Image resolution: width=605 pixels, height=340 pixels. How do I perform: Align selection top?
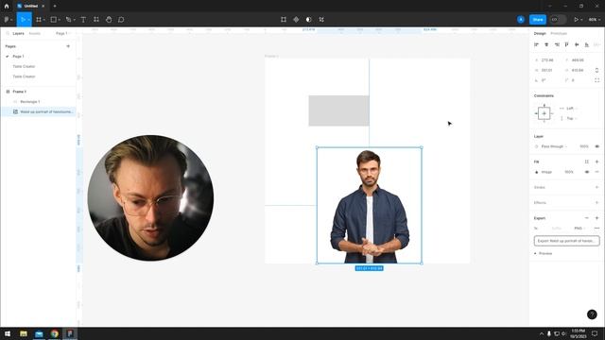click(567, 44)
